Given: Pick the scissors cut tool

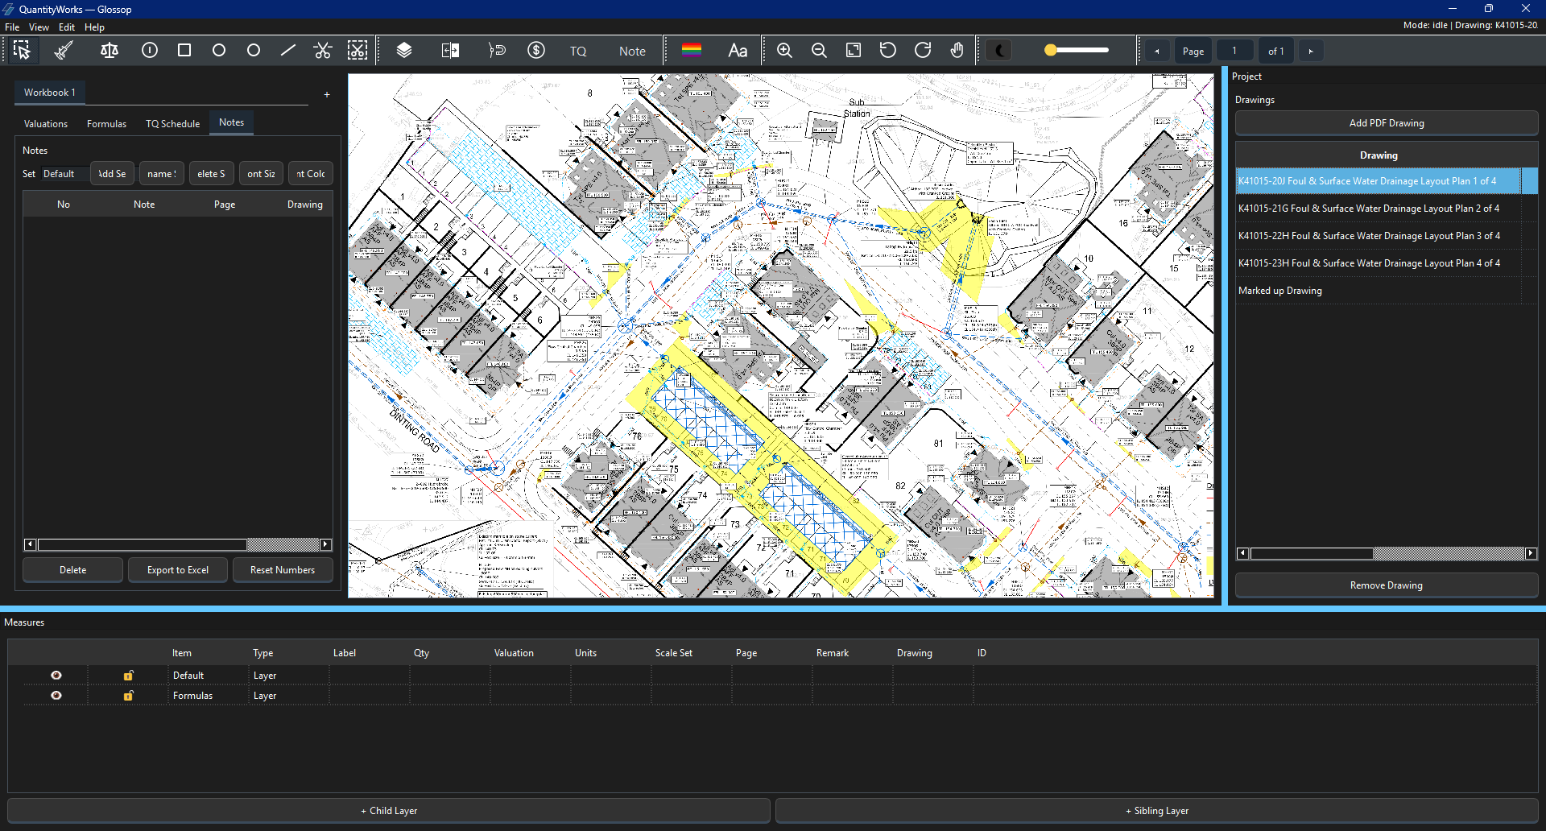Looking at the screenshot, I should pyautogui.click(x=323, y=51).
